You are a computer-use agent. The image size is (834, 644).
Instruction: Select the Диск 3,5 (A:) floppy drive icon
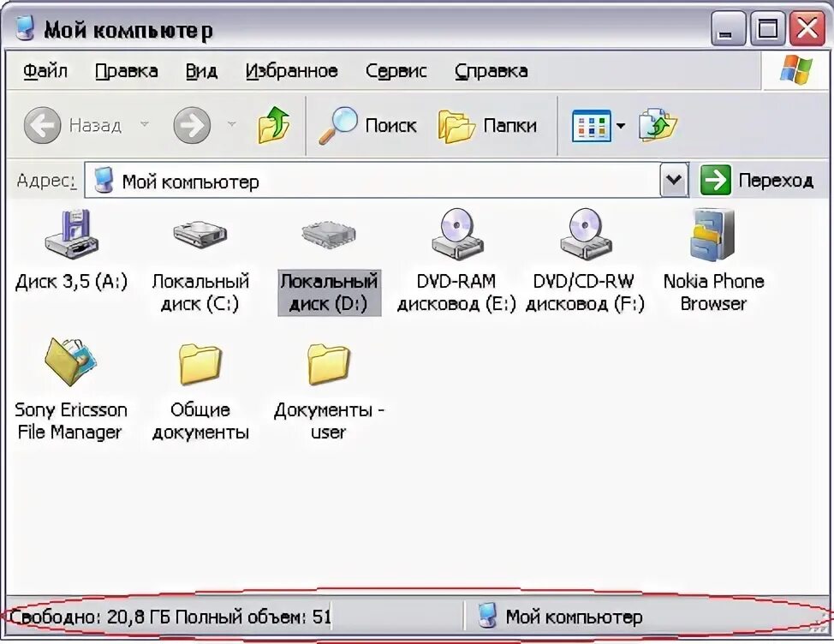click(x=71, y=235)
